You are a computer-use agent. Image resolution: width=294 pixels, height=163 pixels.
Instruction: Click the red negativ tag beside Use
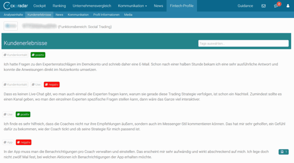tap(52, 85)
